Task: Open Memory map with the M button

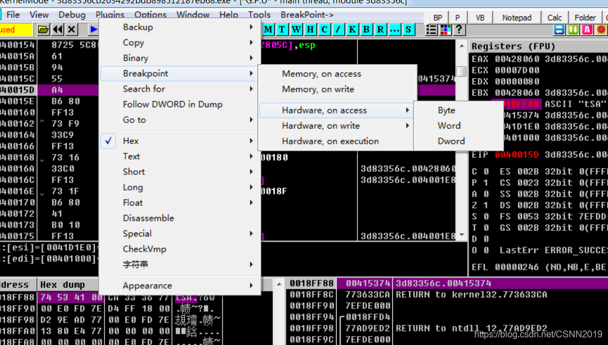Action: pyautogui.click(x=269, y=29)
